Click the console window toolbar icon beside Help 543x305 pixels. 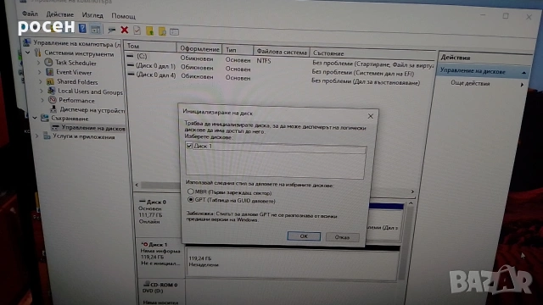(x=96, y=30)
